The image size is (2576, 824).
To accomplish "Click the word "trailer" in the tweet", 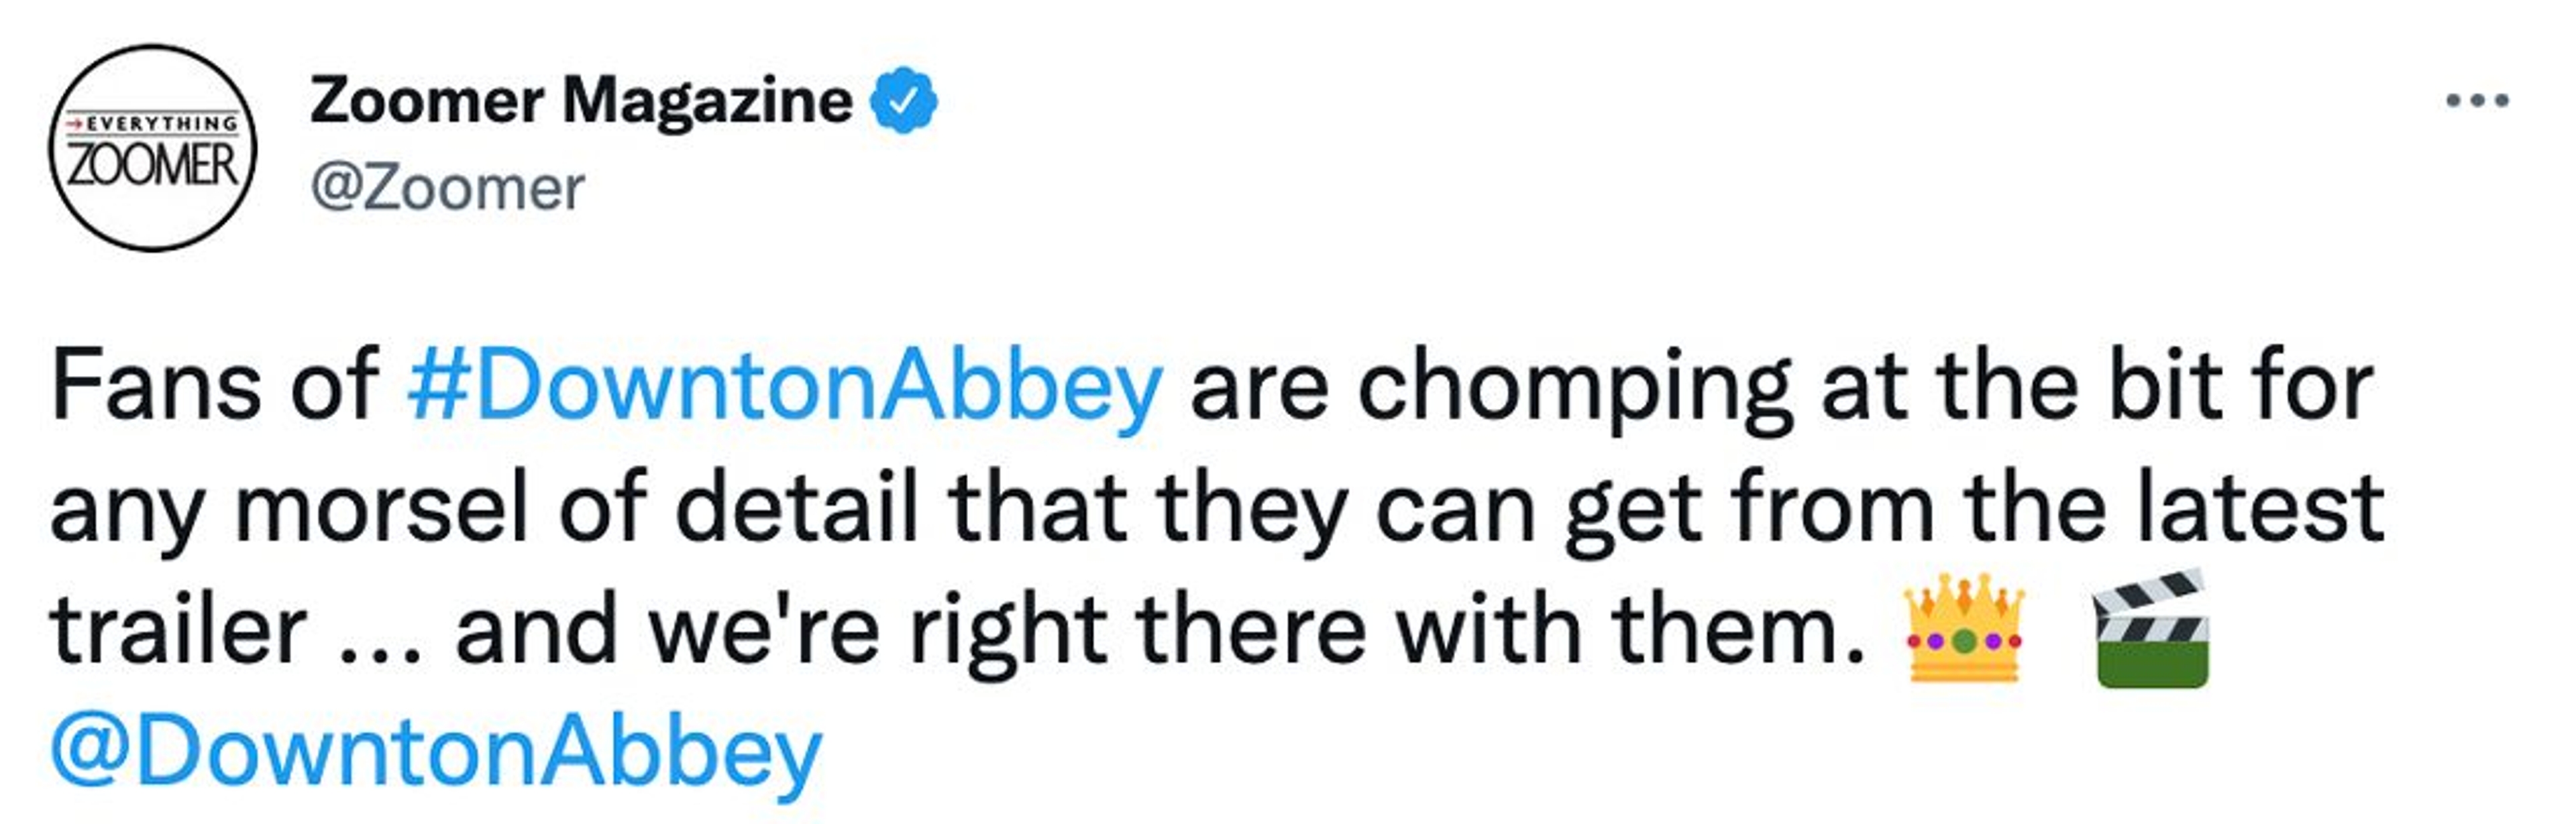I will [178, 630].
